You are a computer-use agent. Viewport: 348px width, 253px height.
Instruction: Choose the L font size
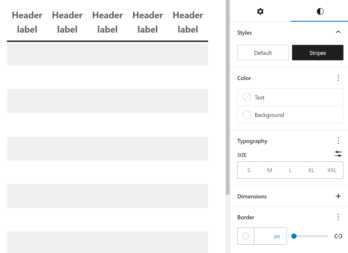tap(290, 170)
